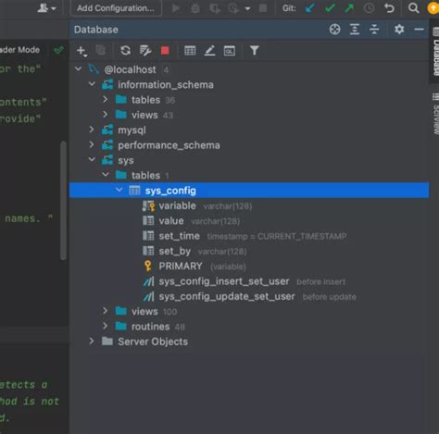Open the Add Configuration... dropdown

click(x=116, y=8)
